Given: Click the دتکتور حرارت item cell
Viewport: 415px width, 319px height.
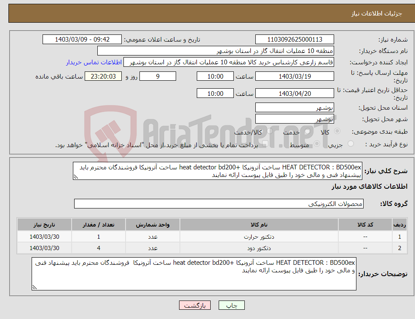Looking at the screenshot, I should pos(259,237).
